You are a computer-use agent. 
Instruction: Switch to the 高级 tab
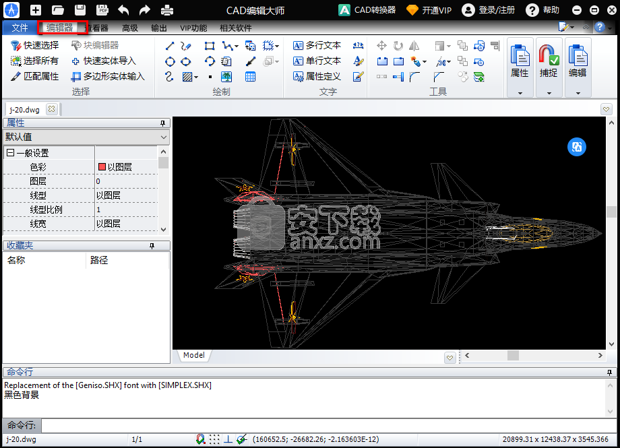click(x=129, y=28)
